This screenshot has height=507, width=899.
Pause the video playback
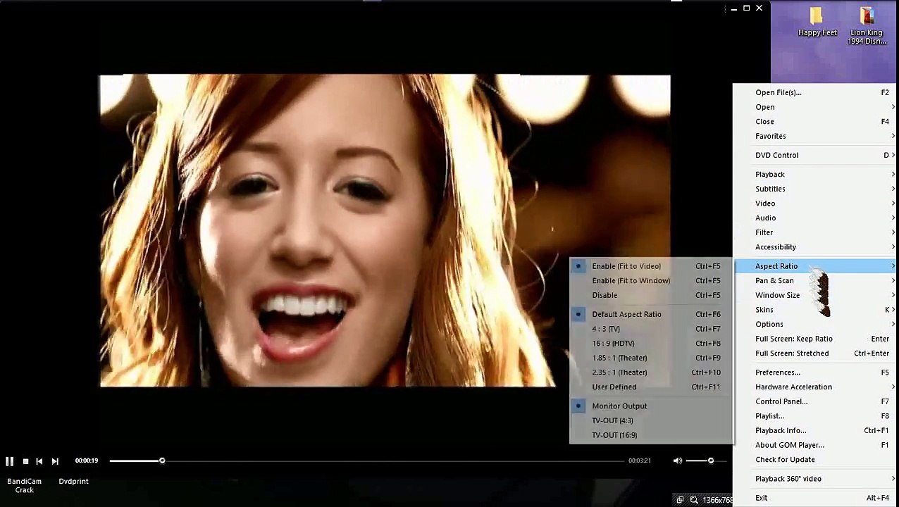(9, 461)
